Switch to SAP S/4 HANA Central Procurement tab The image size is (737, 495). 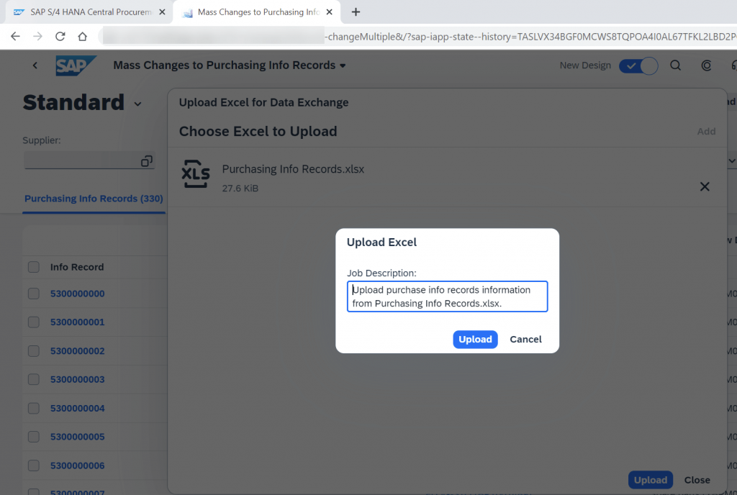tap(89, 12)
